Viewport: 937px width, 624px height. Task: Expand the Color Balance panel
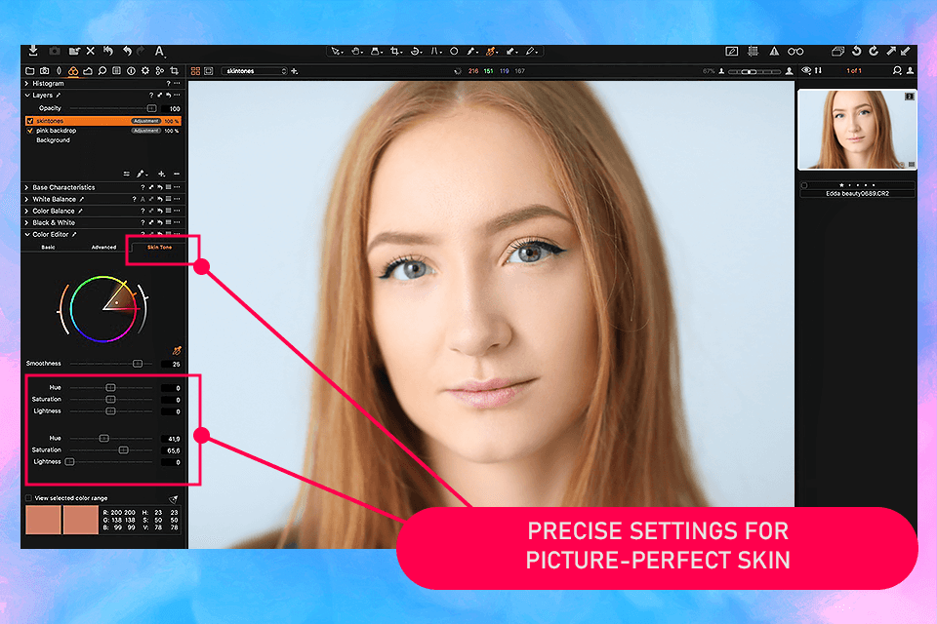27,211
